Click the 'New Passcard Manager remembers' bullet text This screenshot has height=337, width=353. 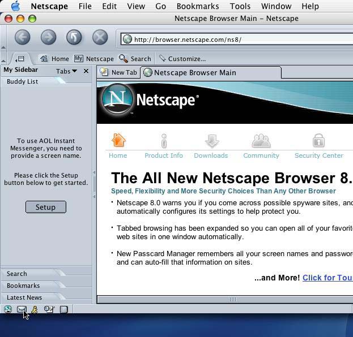click(235, 258)
